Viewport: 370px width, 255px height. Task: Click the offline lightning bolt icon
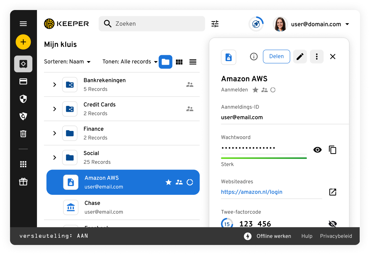pyautogui.click(x=247, y=236)
